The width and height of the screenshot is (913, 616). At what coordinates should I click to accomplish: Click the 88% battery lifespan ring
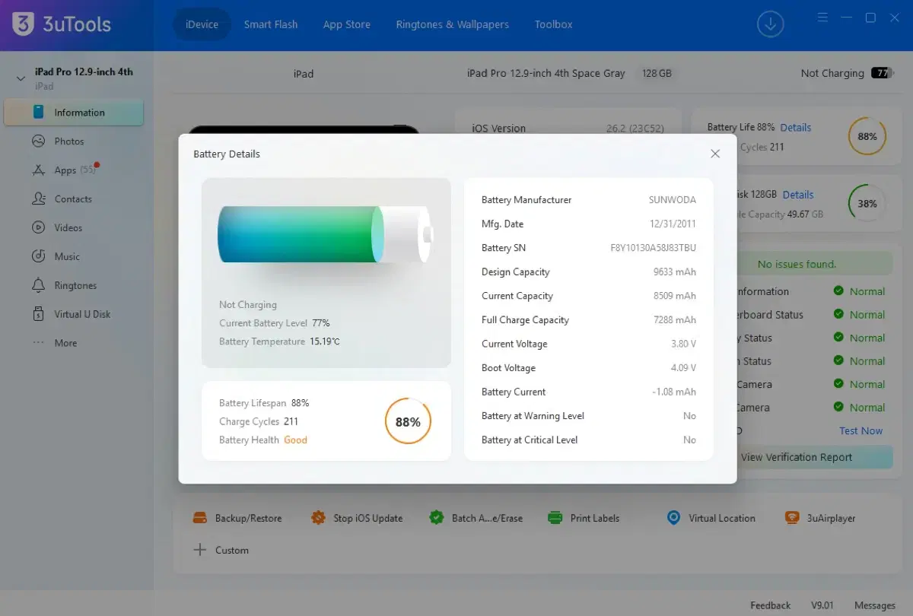(x=408, y=421)
